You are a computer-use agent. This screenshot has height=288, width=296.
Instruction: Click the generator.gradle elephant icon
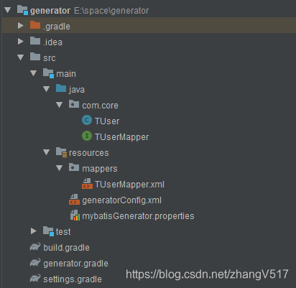pyautogui.click(x=35, y=262)
